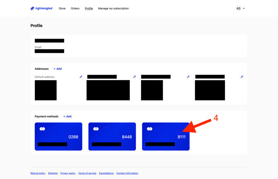Click Mastercard logo on card 0288
278x179 pixels.
(x=42, y=129)
